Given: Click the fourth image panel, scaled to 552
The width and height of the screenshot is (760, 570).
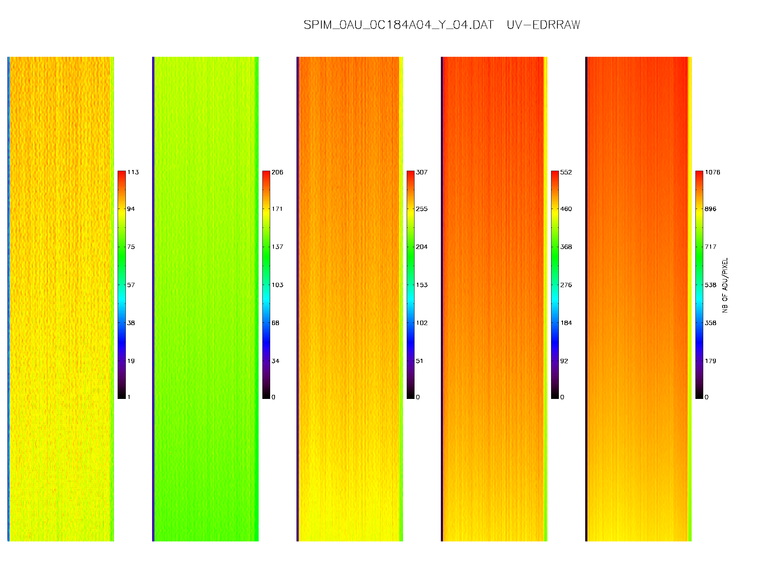Looking at the screenshot, I should [494, 299].
